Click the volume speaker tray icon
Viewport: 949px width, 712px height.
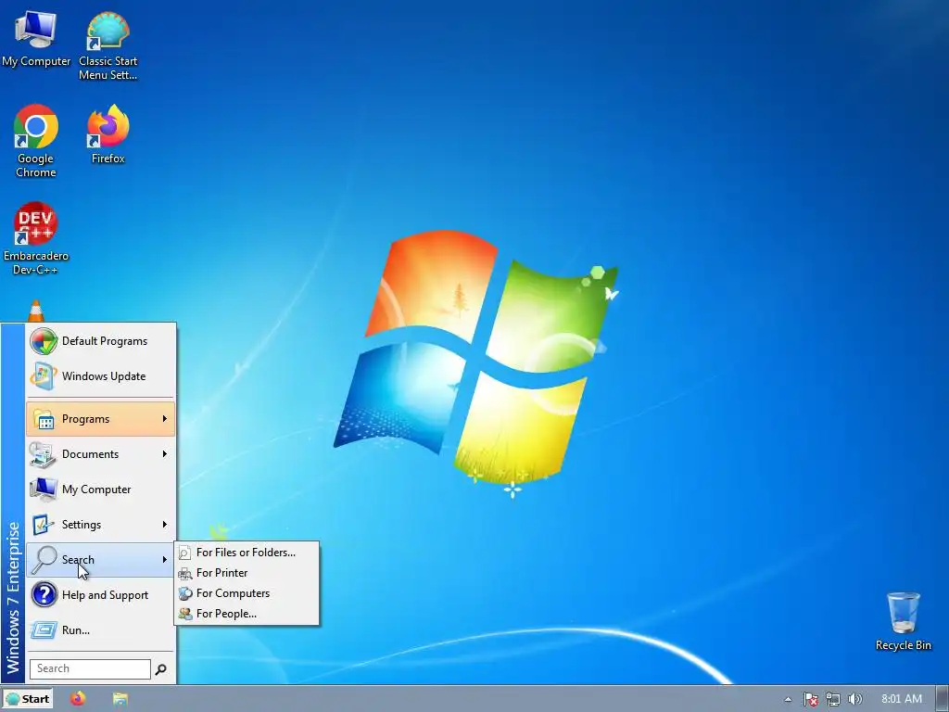coord(854,699)
